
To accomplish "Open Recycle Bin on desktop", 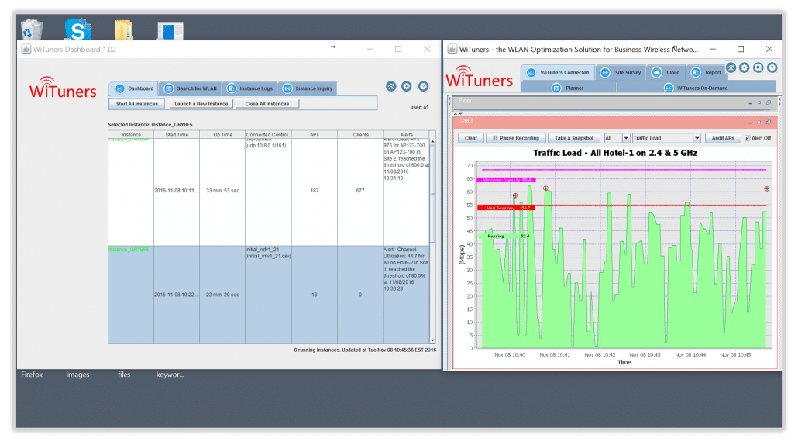I will [32, 29].
